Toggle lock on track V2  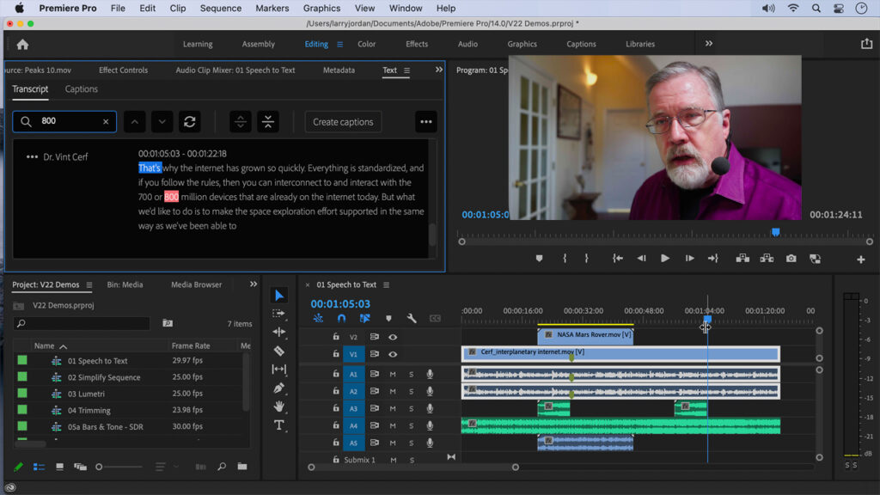(x=336, y=337)
